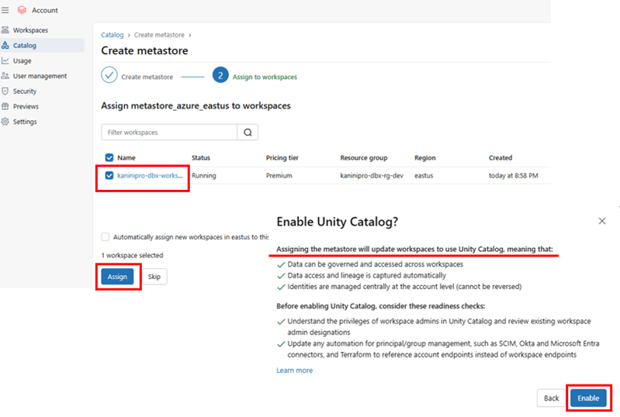Screen dimensions: 620x417
Task: Click the Enable button
Action: click(x=588, y=398)
